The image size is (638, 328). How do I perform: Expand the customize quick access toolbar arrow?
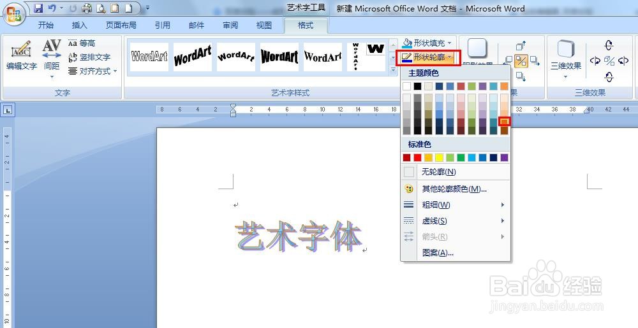coord(147,8)
